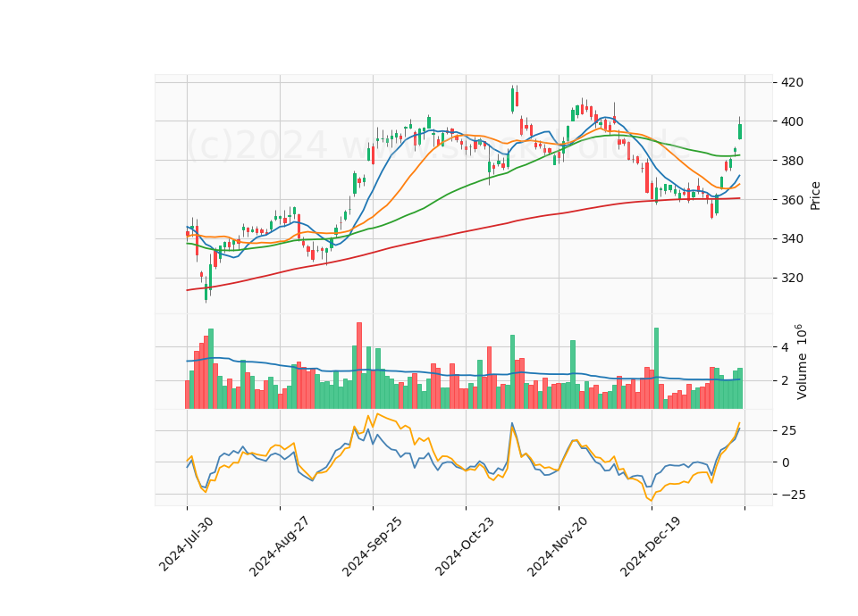Click the 2024-Aug-27 date label
The height and width of the screenshot is (616, 858).
pos(279,546)
